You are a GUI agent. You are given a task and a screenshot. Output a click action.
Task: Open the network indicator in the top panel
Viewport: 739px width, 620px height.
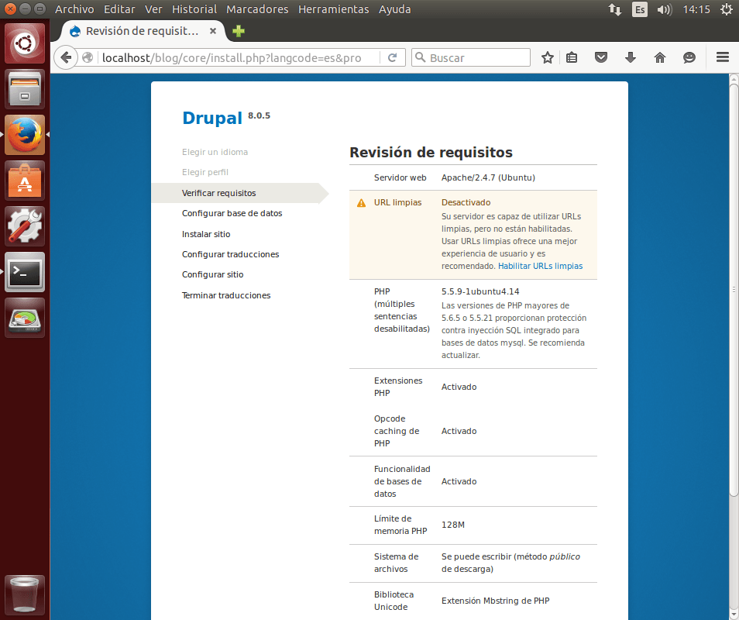pos(614,9)
